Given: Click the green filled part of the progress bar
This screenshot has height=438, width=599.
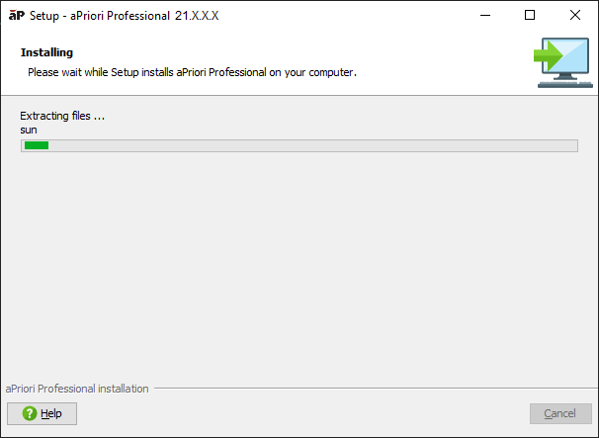Looking at the screenshot, I should click(37, 146).
